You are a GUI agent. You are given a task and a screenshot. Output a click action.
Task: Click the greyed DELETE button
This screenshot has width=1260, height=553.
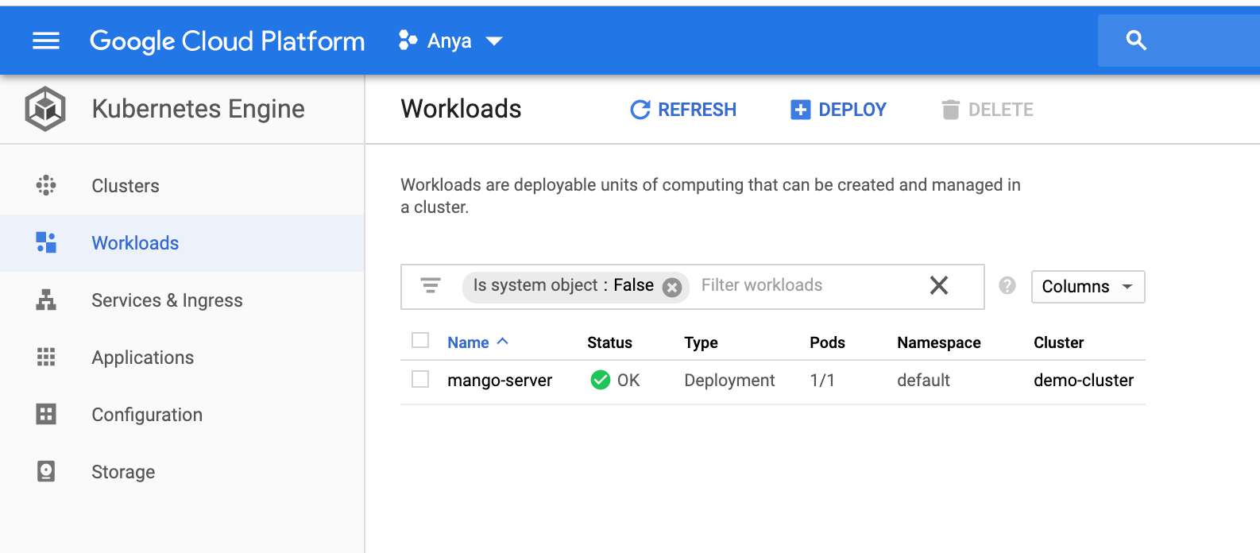tap(987, 110)
